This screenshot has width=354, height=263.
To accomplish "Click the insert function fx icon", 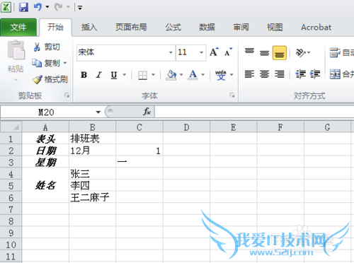I will click(147, 112).
